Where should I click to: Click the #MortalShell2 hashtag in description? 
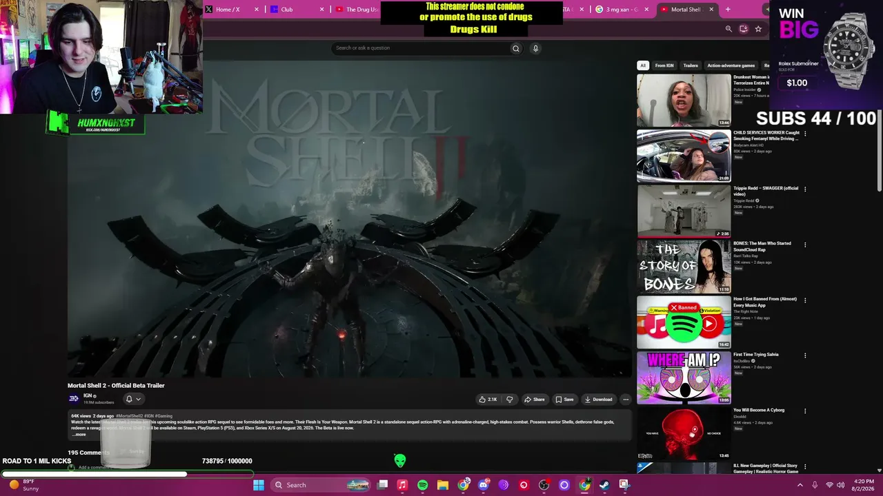click(129, 416)
